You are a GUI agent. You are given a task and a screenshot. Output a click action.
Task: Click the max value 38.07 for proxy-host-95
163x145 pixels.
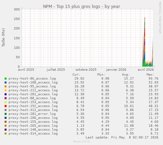tap(153, 86)
